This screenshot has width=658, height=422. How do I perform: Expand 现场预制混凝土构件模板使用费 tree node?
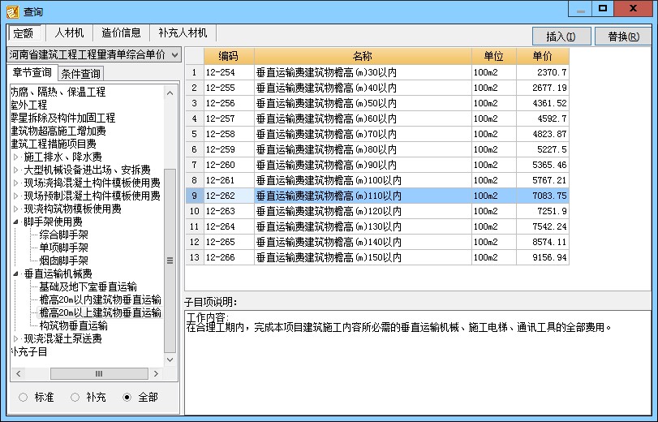pos(16,196)
